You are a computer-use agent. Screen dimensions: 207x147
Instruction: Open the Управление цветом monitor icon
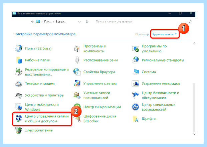point(77,84)
